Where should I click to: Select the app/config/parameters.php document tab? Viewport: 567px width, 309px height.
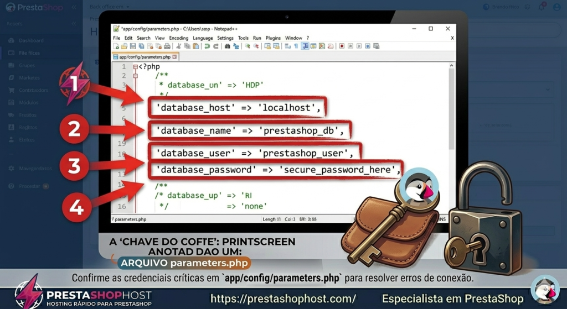[146, 57]
